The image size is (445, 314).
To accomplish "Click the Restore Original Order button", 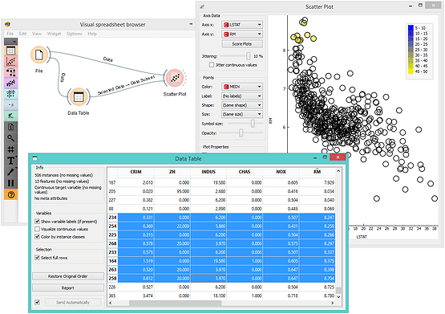I will click(68, 276).
